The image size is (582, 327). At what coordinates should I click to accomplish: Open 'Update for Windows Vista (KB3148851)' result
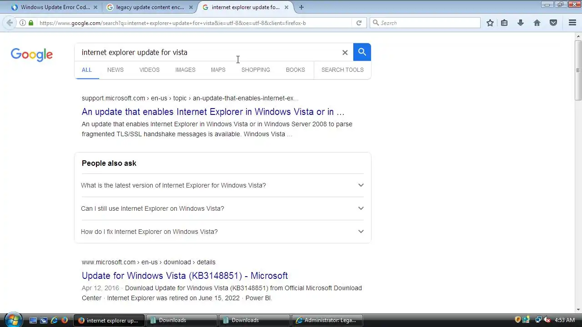[185, 276]
